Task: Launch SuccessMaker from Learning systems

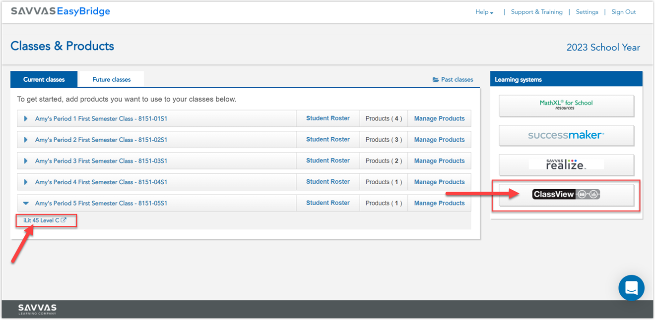Action: point(566,135)
